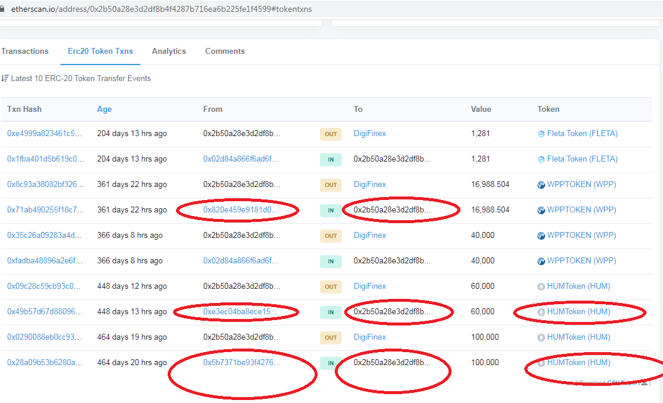Click HUM token icon in 0x0290088eb0cc93 row
Screen dimensions: 663x403
coord(541,337)
